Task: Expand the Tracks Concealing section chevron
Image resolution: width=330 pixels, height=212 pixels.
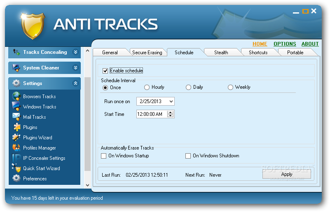Action: click(x=75, y=52)
